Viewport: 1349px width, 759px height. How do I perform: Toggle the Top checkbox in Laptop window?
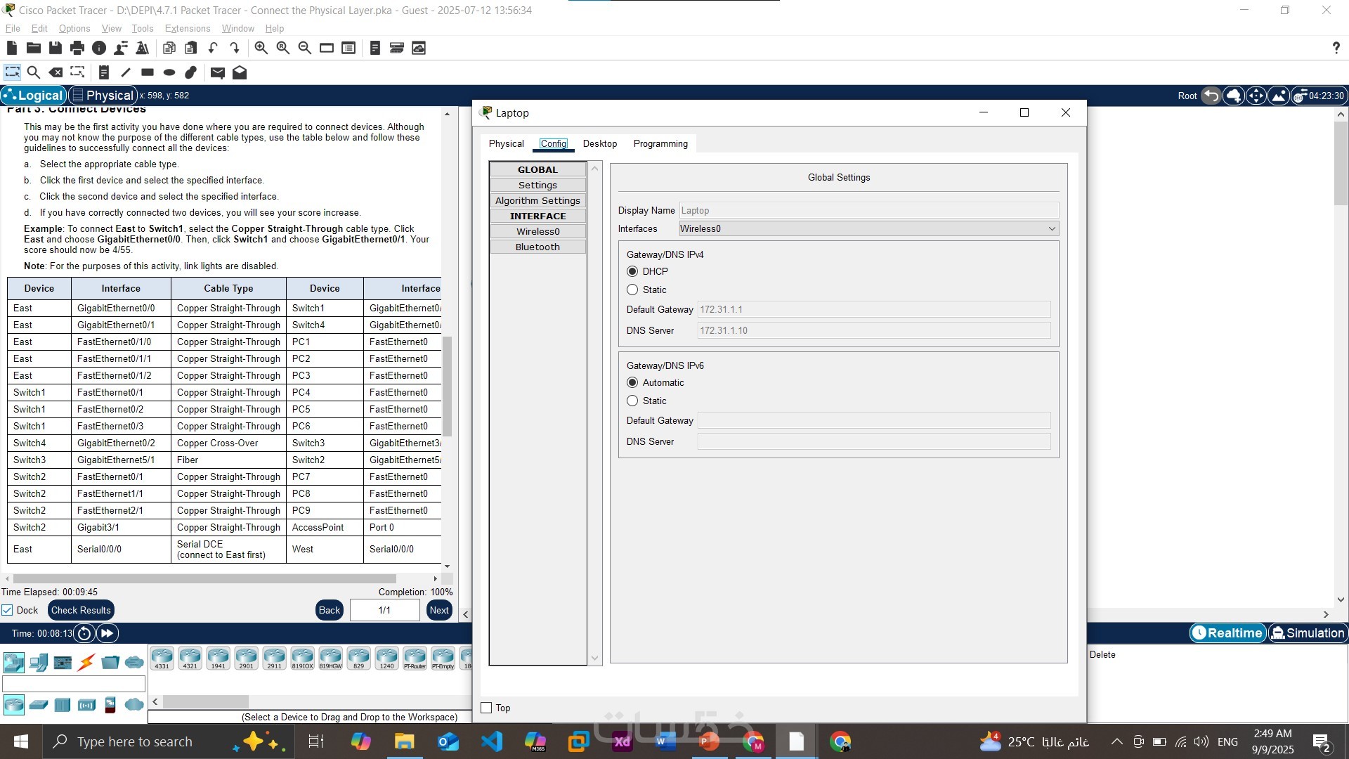pos(486,708)
